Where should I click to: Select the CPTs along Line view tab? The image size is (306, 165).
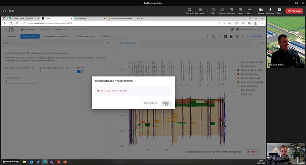[127, 43]
